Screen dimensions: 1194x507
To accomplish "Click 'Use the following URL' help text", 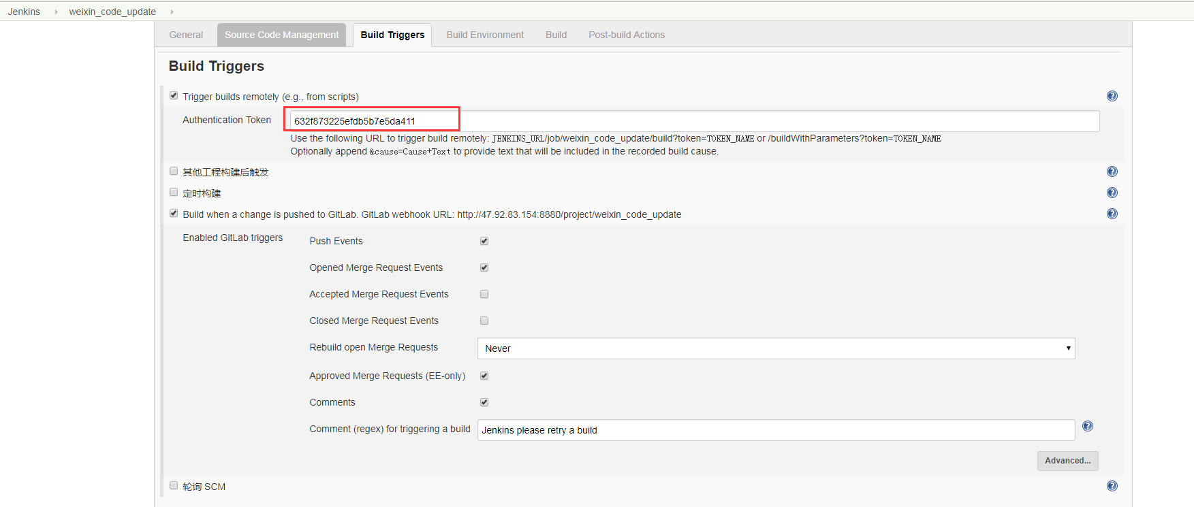I will pyautogui.click(x=616, y=138).
